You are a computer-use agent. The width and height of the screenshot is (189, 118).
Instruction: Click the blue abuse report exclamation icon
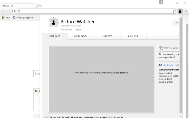click(x=160, y=65)
